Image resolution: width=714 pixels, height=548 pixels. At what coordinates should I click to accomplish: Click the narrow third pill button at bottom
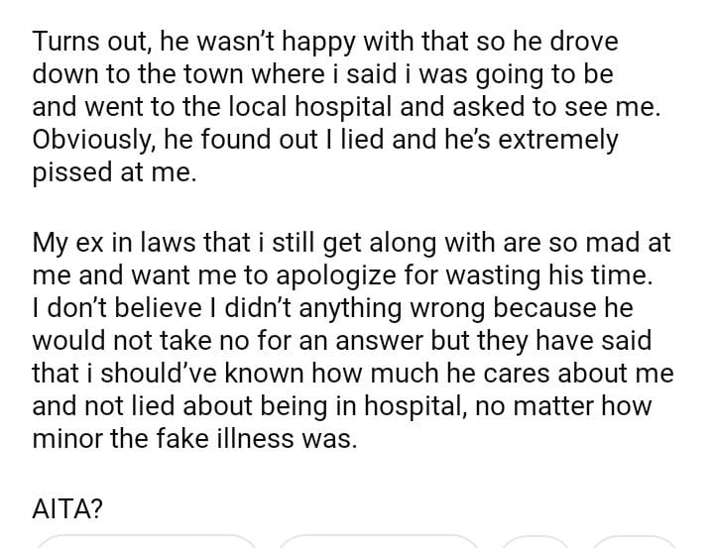coord(535,541)
